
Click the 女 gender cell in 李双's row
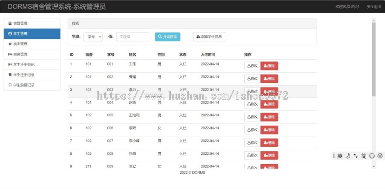click(160, 128)
